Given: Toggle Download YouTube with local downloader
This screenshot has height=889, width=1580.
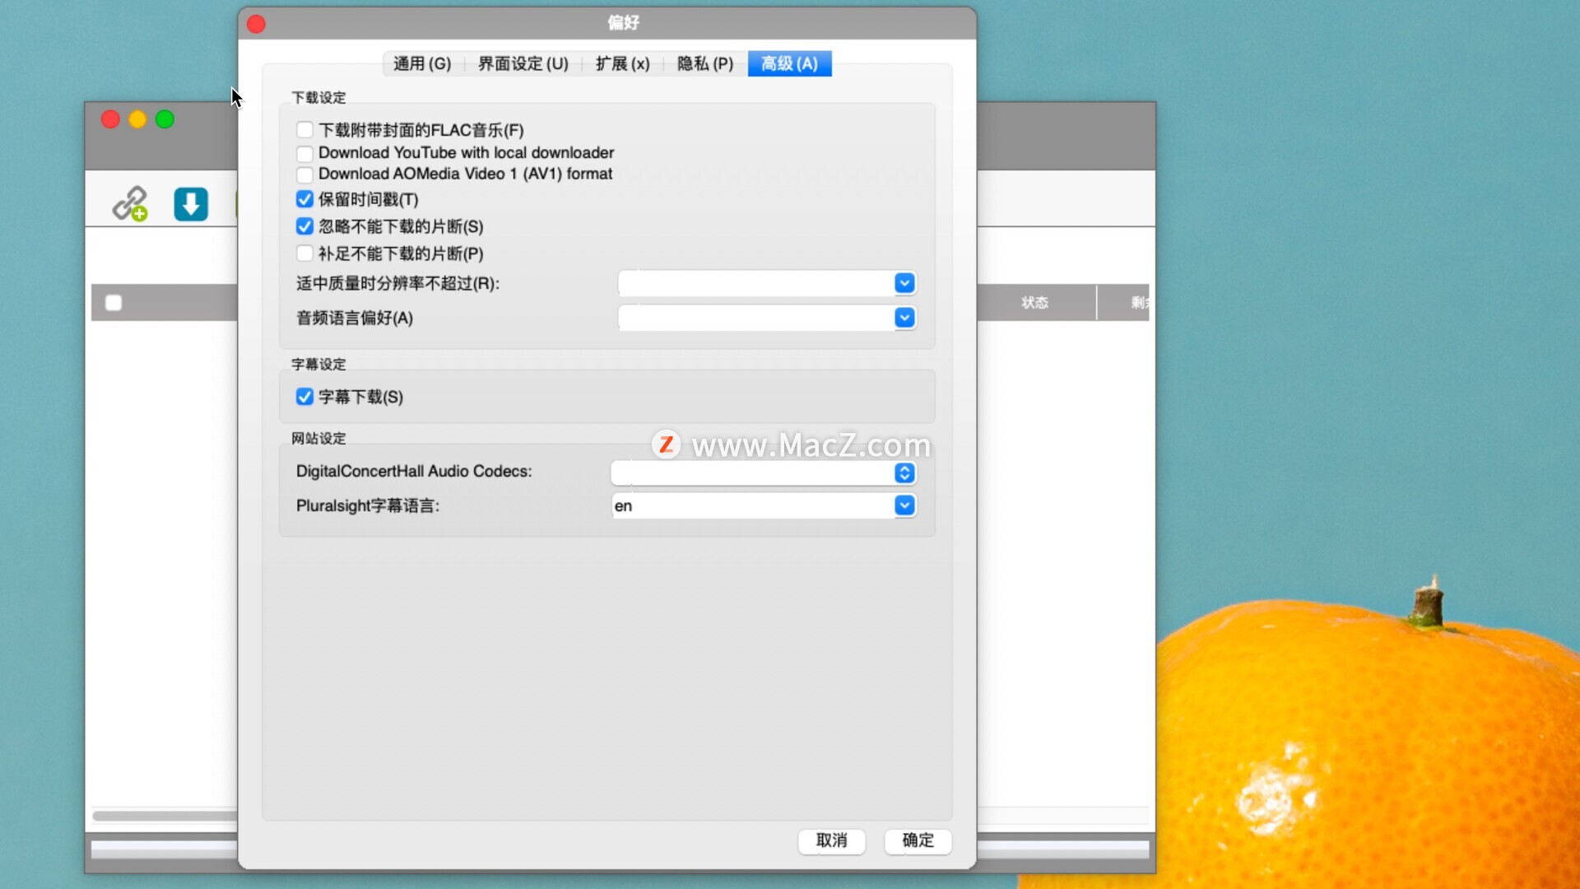Looking at the screenshot, I should click(304, 153).
